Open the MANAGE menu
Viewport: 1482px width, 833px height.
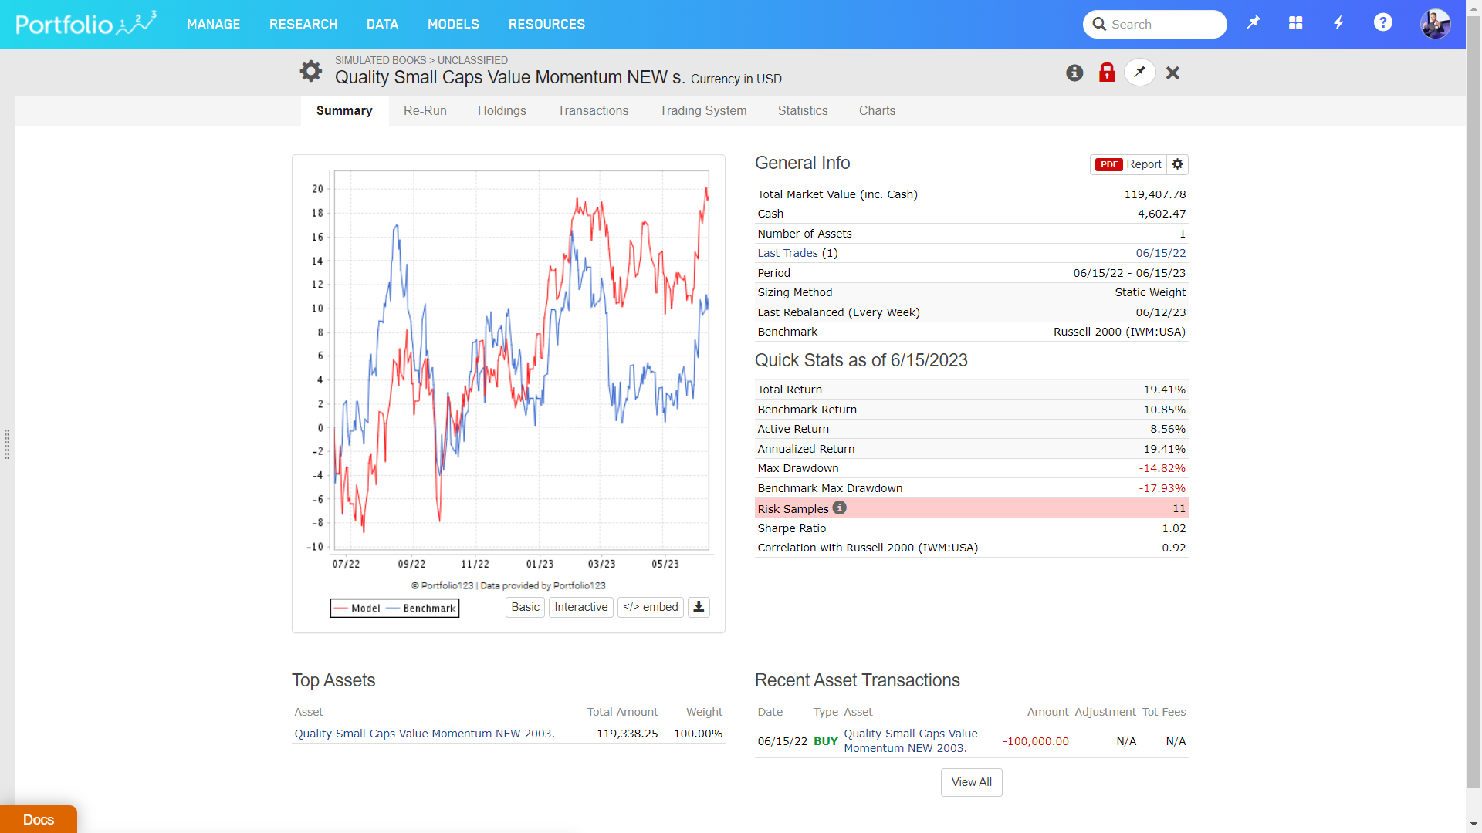click(213, 24)
